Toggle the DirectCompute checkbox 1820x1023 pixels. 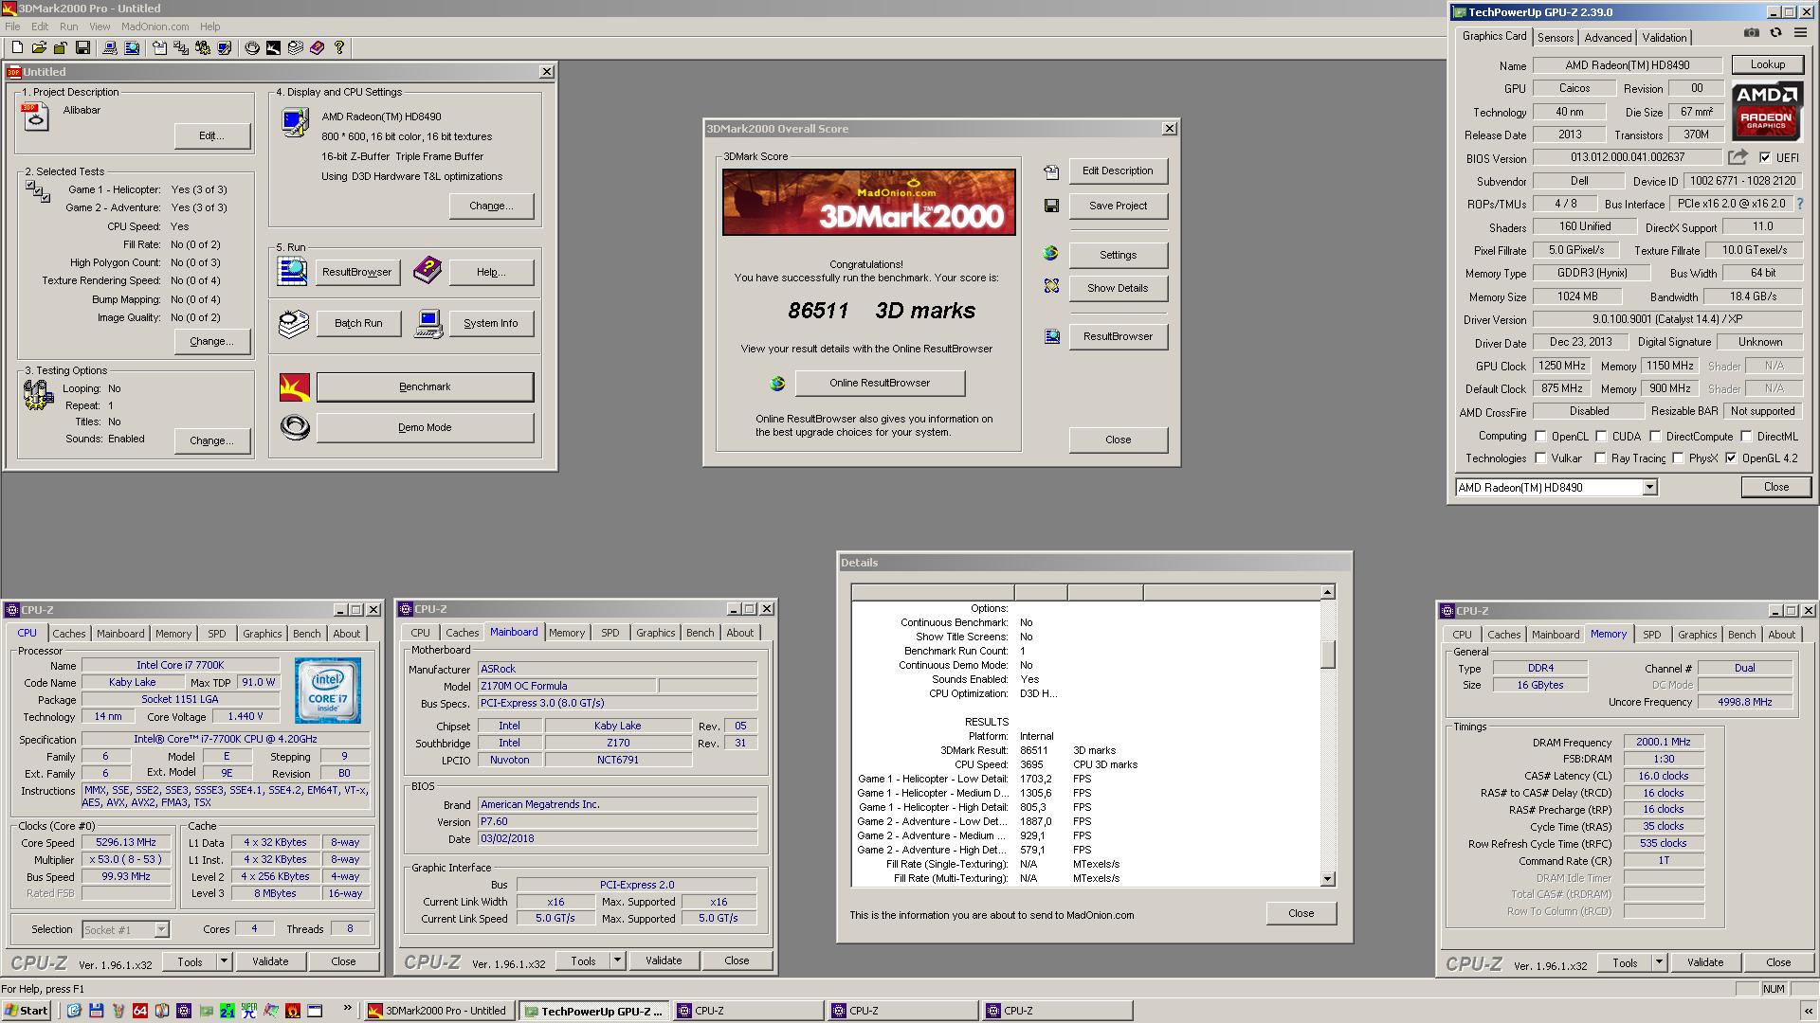(x=1655, y=437)
